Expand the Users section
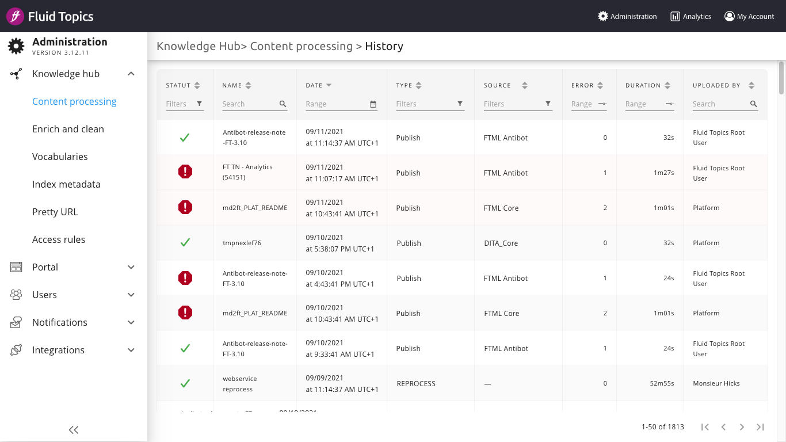 click(x=131, y=295)
